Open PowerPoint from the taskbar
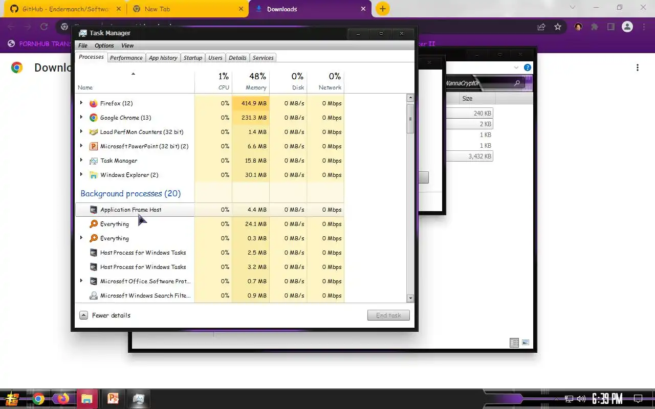The width and height of the screenshot is (655, 409). [x=113, y=399]
